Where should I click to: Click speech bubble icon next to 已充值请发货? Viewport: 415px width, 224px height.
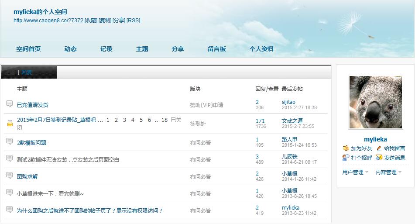coord(10,104)
